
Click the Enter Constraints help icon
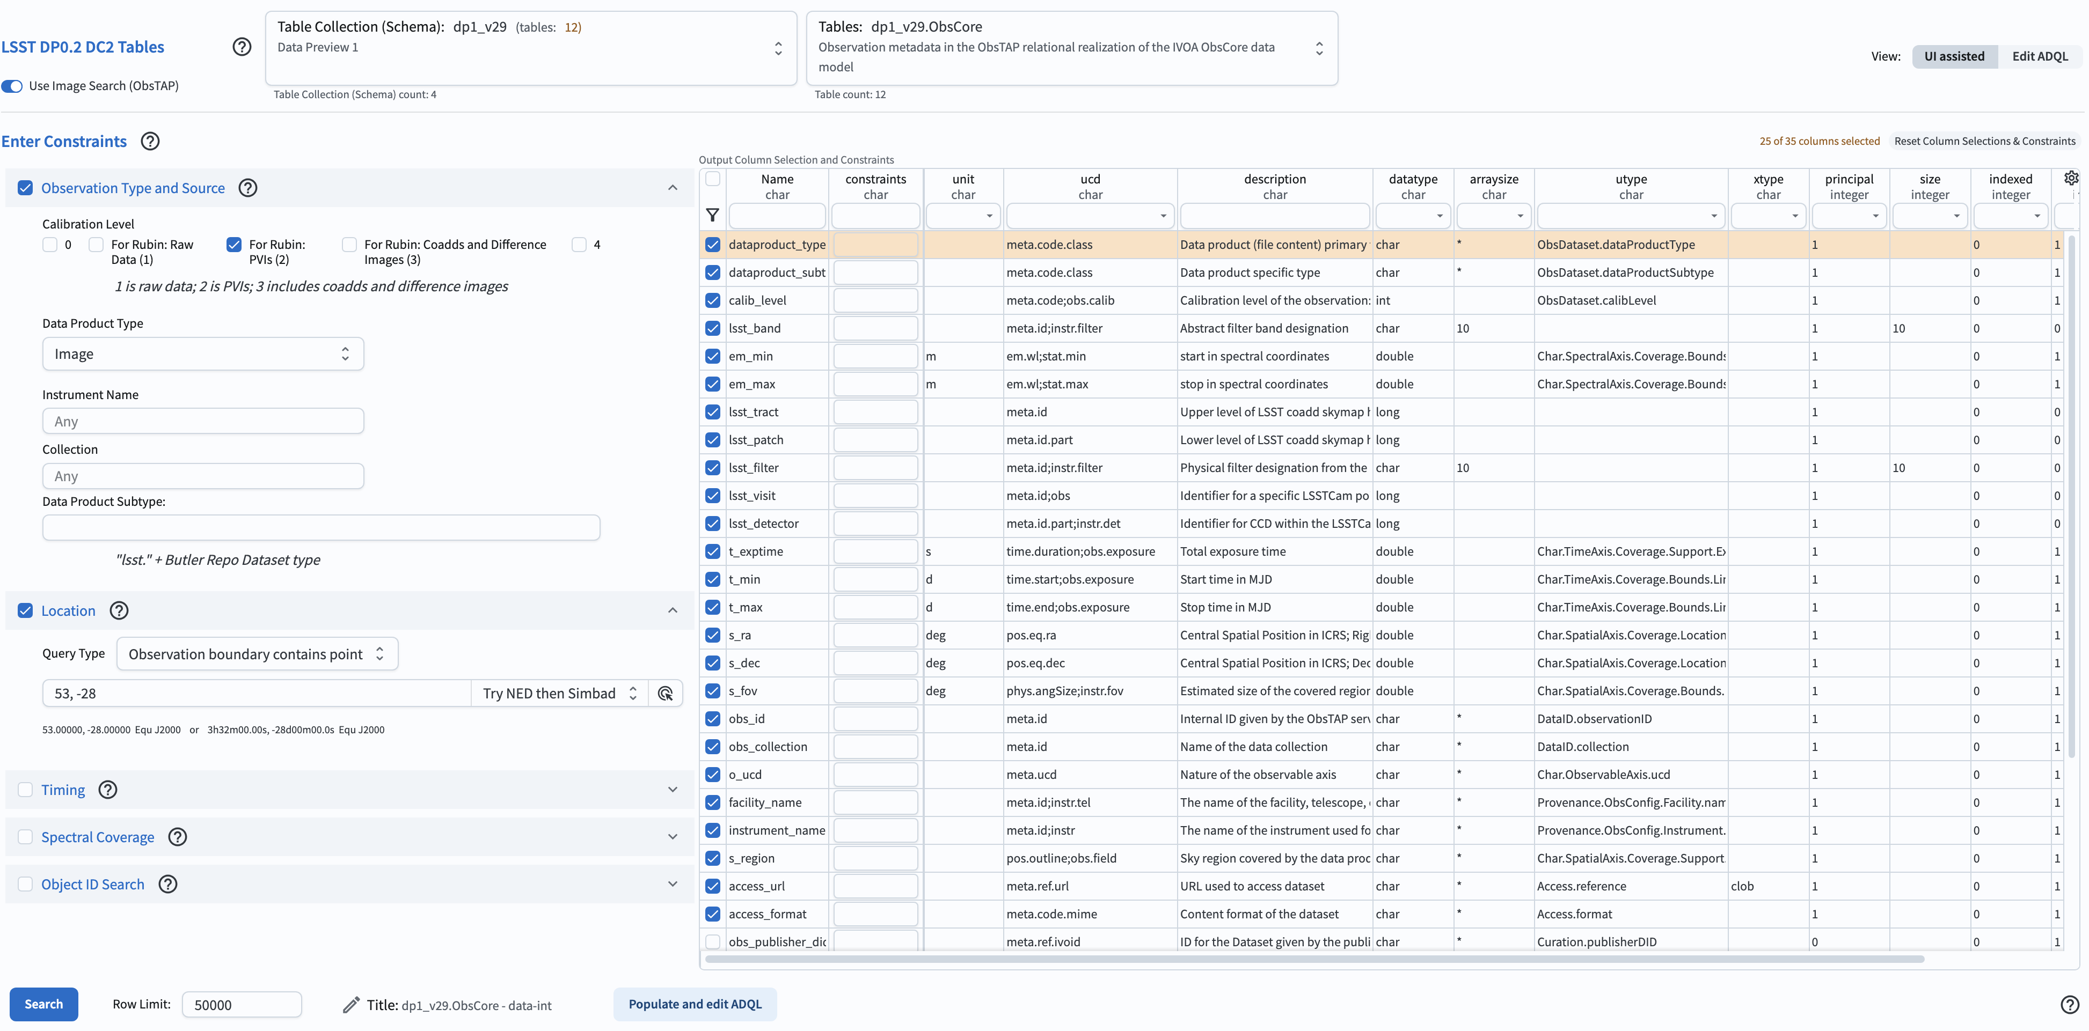(150, 141)
